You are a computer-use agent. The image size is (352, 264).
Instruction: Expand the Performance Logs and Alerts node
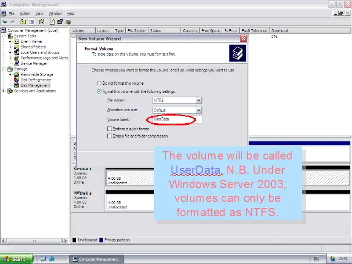[x=10, y=58]
